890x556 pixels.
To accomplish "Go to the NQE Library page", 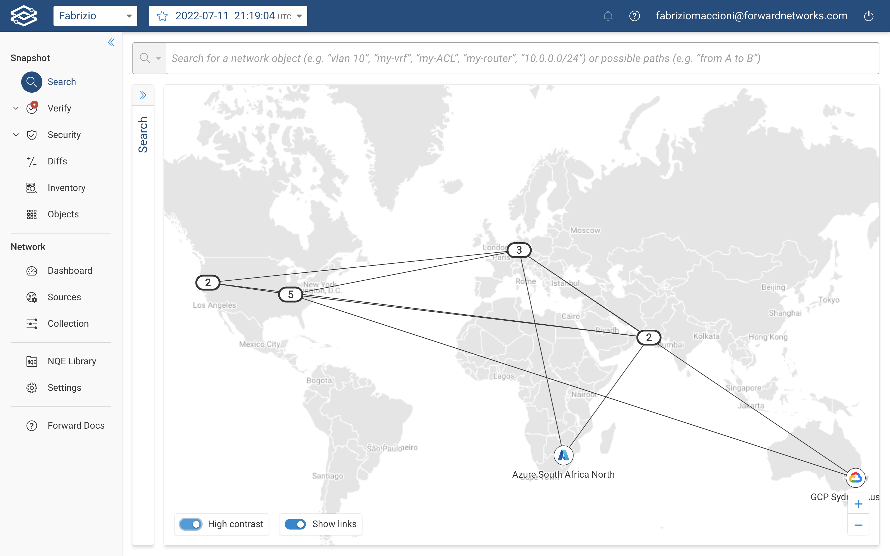I will tap(72, 361).
